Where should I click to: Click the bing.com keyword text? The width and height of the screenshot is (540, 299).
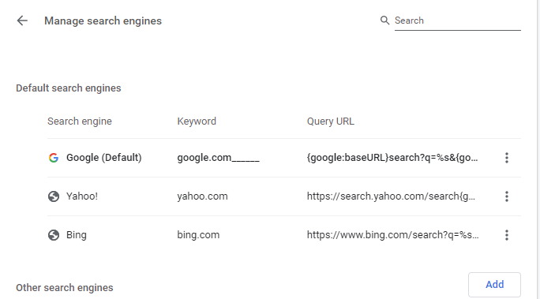[198, 235]
